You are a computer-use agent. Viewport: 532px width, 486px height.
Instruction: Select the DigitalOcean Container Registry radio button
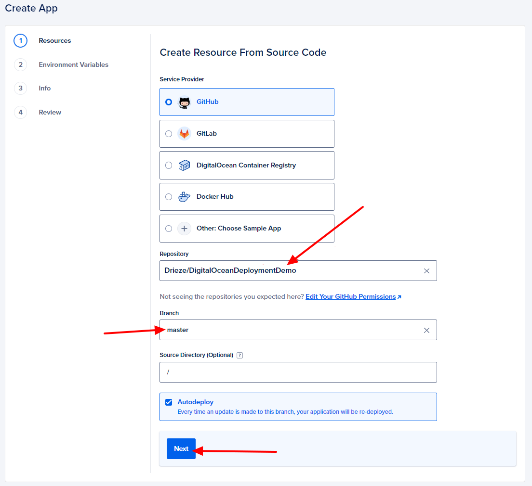coord(169,166)
